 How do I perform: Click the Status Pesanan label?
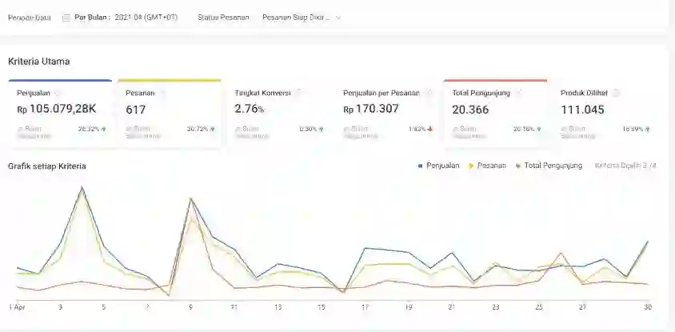(x=223, y=18)
